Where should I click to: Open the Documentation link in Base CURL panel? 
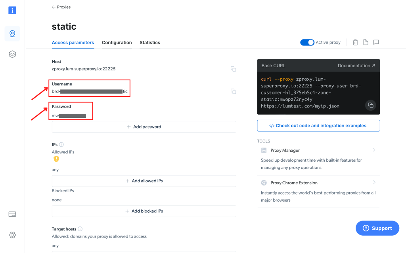click(354, 66)
